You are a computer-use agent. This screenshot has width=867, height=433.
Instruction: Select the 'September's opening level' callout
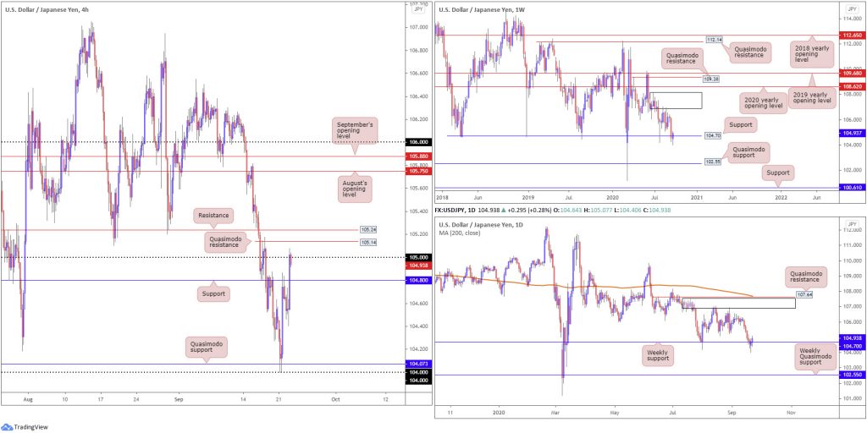353,133
